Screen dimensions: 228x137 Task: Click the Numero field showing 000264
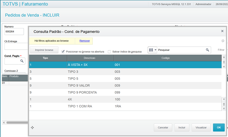(x=14, y=32)
